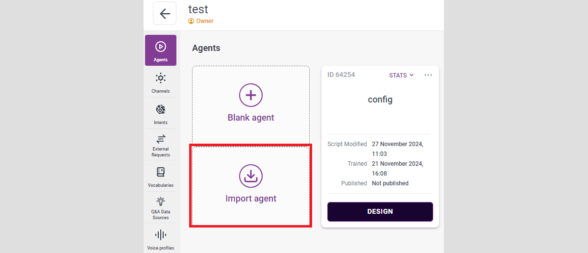Open Voice profiles from the sidebar

(x=160, y=235)
